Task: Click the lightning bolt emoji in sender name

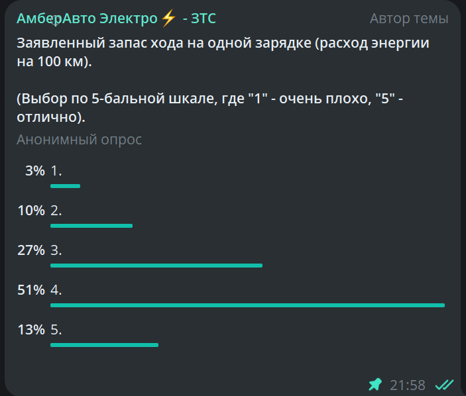Action: pyautogui.click(x=168, y=19)
